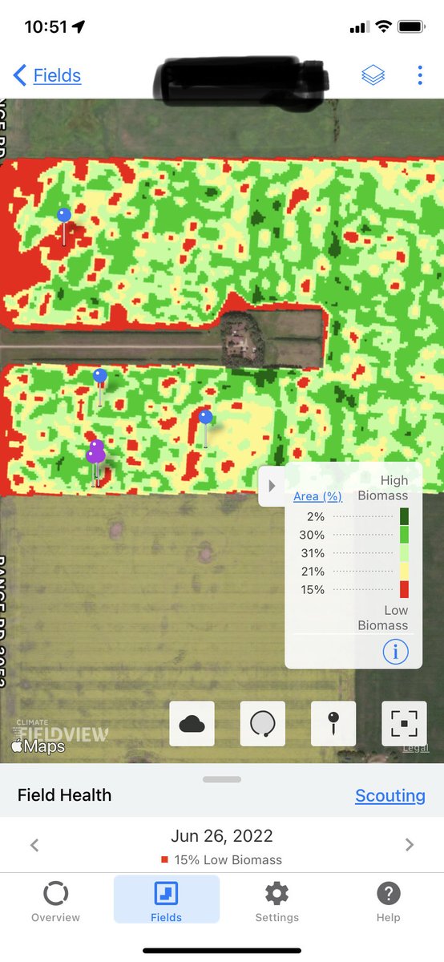Open the Settings tab
Viewport: 444px width, 962px height.
point(277,901)
